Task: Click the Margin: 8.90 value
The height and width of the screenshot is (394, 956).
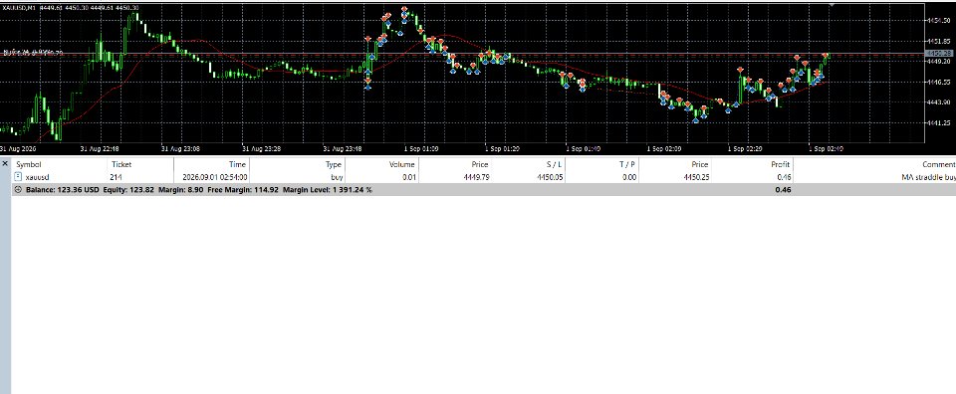Action: click(x=181, y=190)
